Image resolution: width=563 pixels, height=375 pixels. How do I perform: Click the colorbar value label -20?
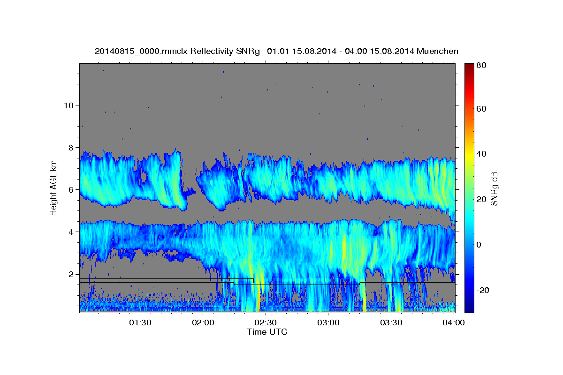(483, 290)
